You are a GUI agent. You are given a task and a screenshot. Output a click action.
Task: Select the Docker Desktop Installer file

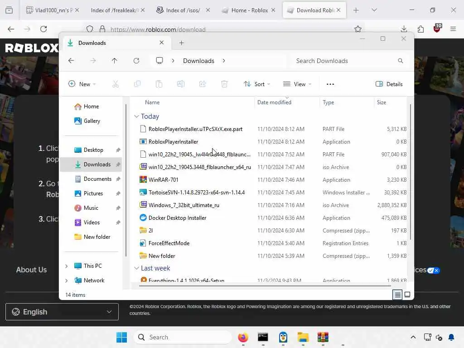pyautogui.click(x=177, y=218)
